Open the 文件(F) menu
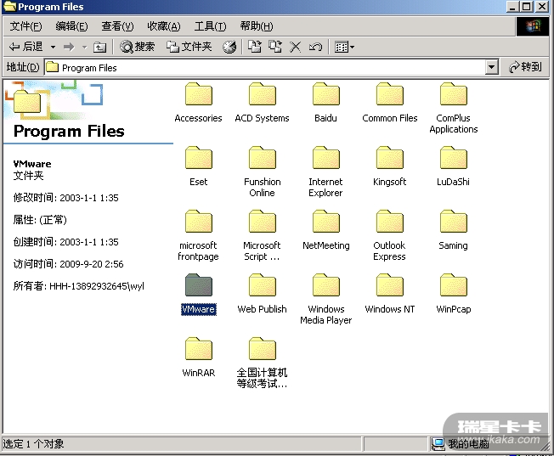Image resolution: width=554 pixels, height=456 pixels. point(25,26)
